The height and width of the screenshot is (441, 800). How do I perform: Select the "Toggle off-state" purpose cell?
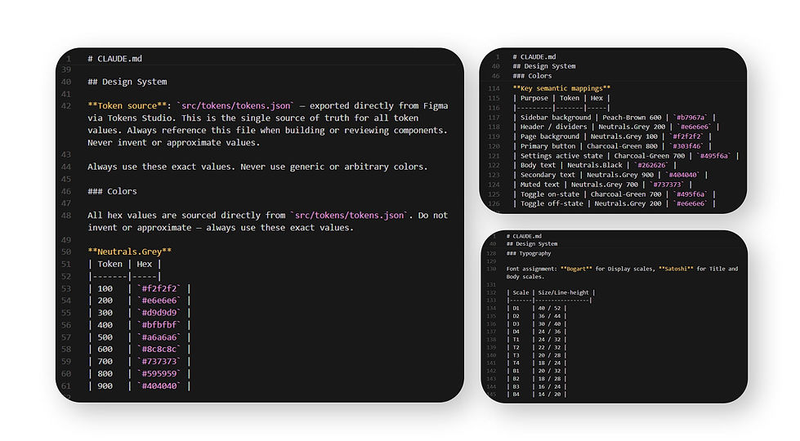(x=552, y=203)
